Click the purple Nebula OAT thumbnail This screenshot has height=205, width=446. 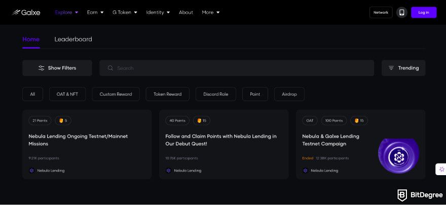(x=398, y=156)
